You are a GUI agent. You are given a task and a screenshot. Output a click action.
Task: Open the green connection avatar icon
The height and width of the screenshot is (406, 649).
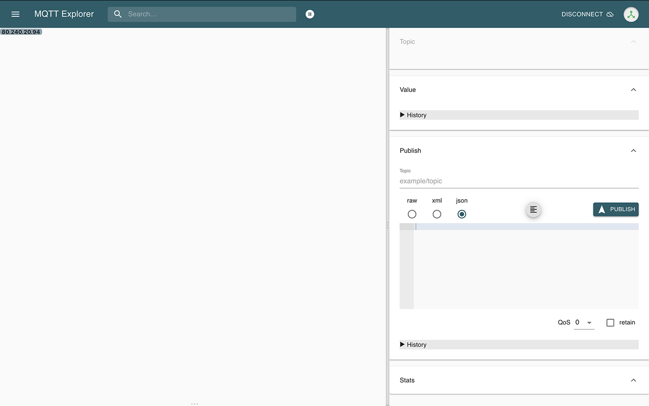click(631, 14)
